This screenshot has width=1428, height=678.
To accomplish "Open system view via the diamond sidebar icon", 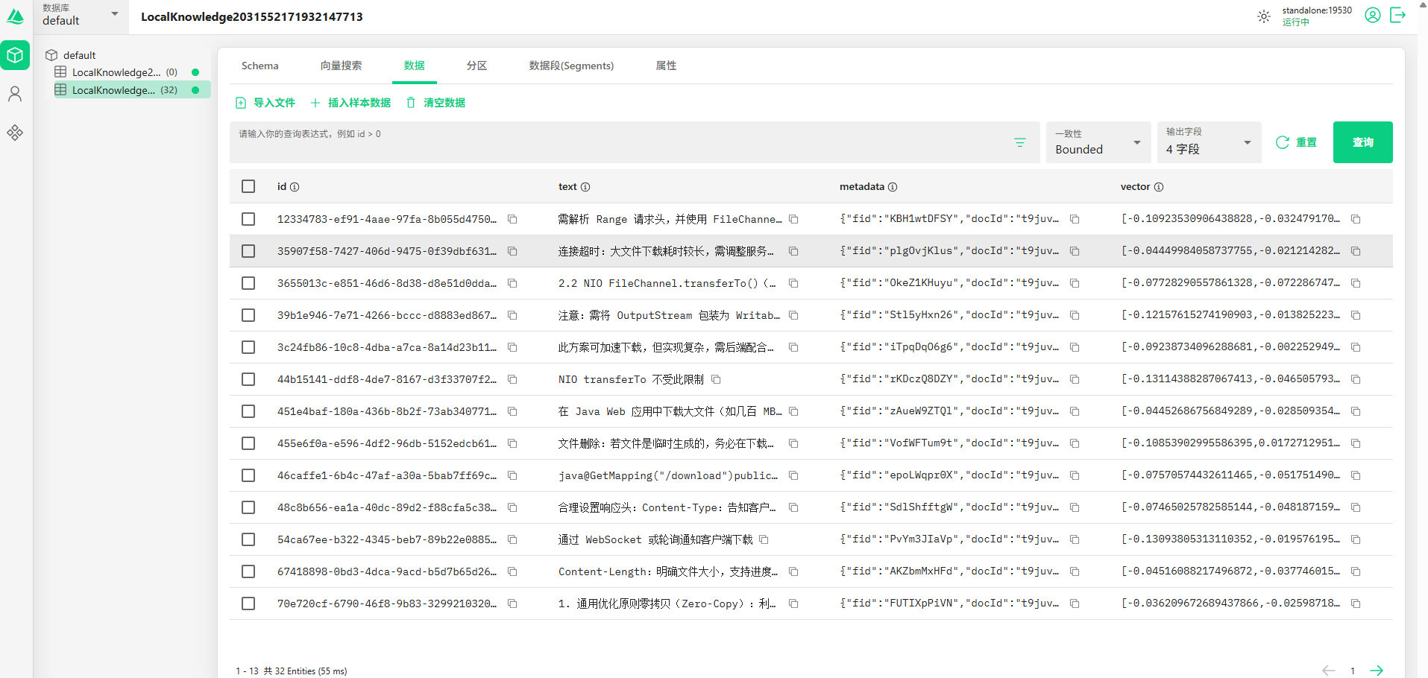I will tap(15, 133).
